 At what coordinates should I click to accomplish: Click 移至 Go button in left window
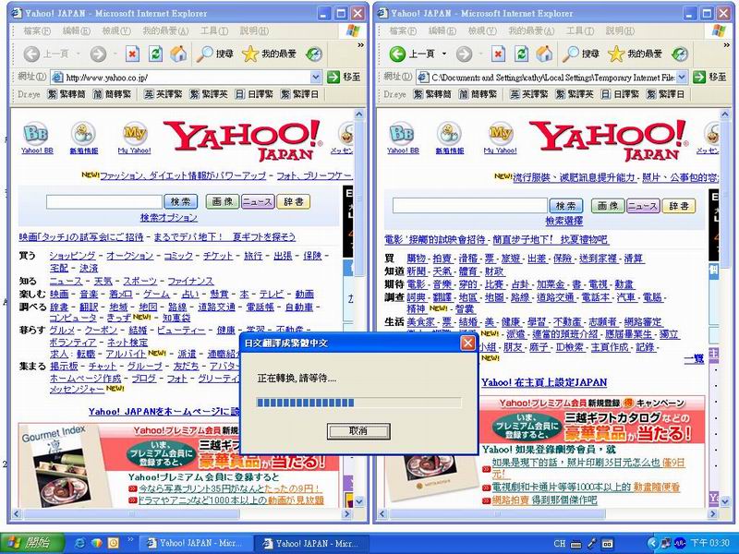[x=344, y=78]
